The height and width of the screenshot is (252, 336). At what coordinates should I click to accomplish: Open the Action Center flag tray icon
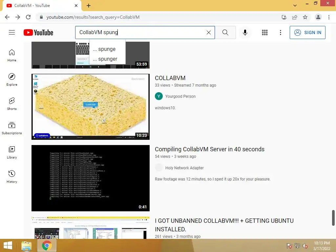[x=289, y=245]
